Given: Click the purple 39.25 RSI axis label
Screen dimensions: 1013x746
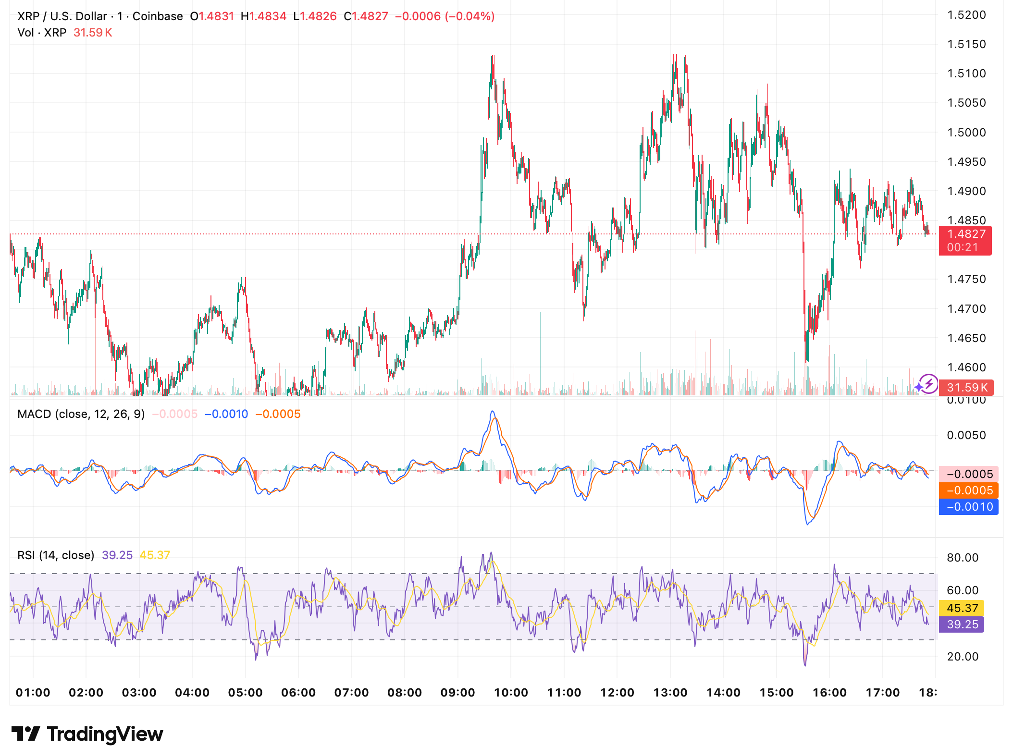Looking at the screenshot, I should 962,624.
